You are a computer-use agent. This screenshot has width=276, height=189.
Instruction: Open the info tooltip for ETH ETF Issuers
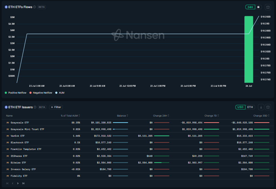pos(35,107)
